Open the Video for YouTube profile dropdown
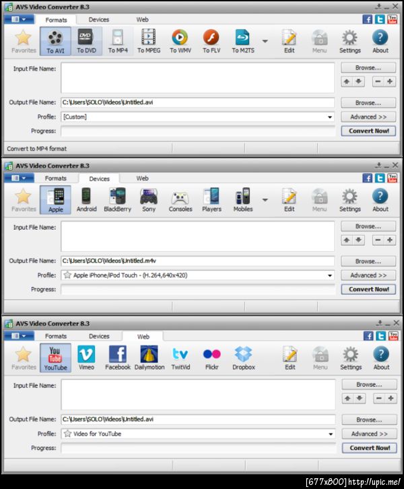Image resolution: width=404 pixels, height=489 pixels. tap(199, 434)
